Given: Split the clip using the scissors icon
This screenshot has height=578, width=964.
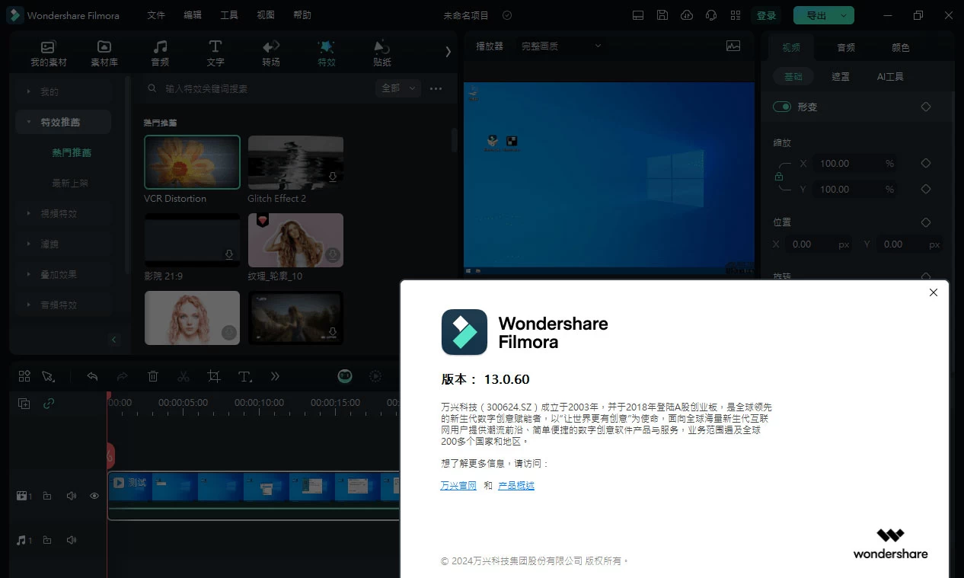Looking at the screenshot, I should pyautogui.click(x=183, y=375).
